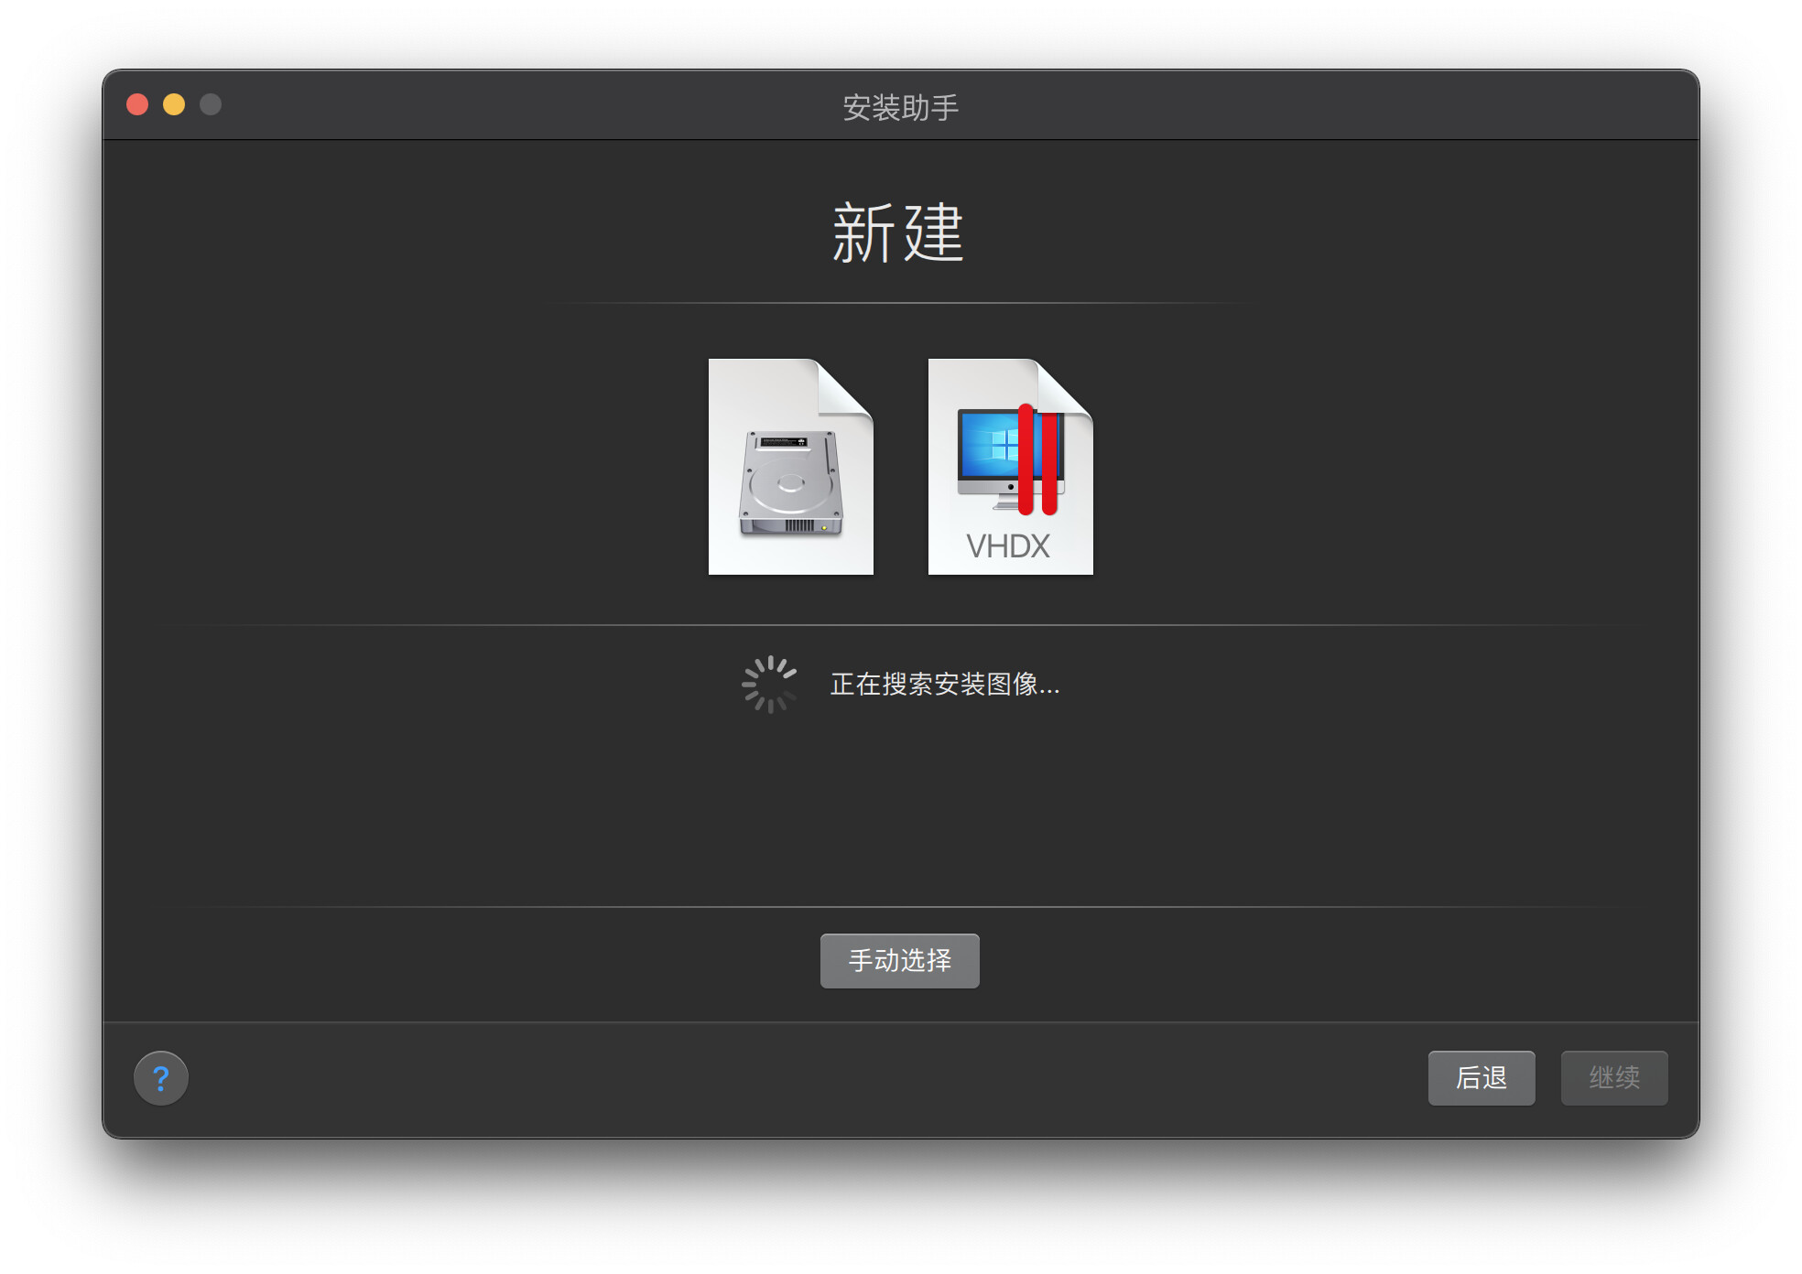
Task: Click the 继续 button
Action: [1614, 1078]
